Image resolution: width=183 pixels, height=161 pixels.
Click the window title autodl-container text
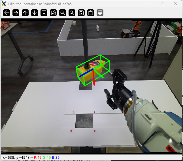coord(40,4)
